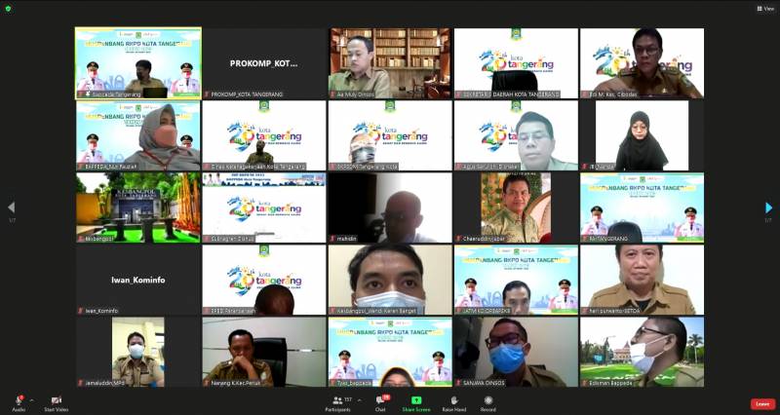
Task: Expand audio options arrow next to Audio
Action: point(31,399)
